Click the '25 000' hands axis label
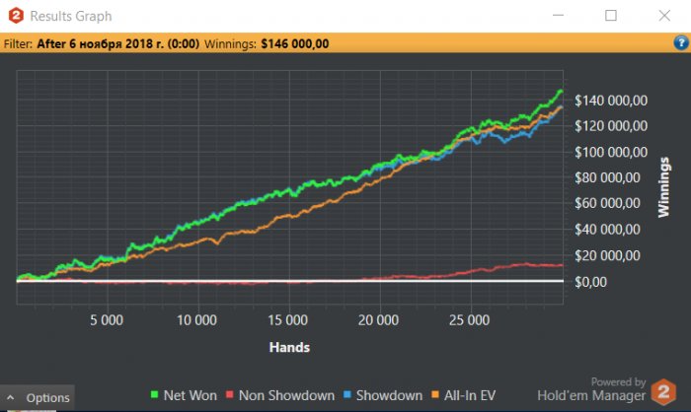 [x=469, y=320]
